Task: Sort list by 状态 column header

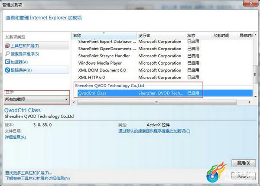Action: coord(198,36)
